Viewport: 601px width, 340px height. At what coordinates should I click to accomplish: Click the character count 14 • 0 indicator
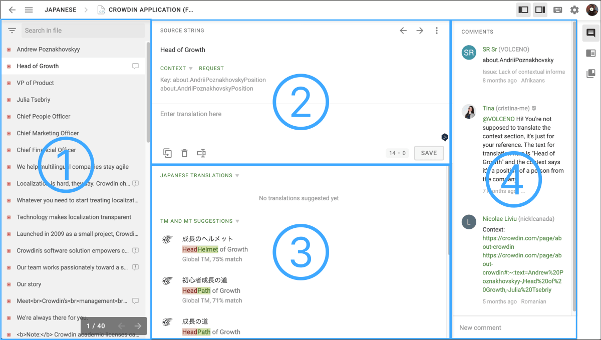[x=398, y=153]
